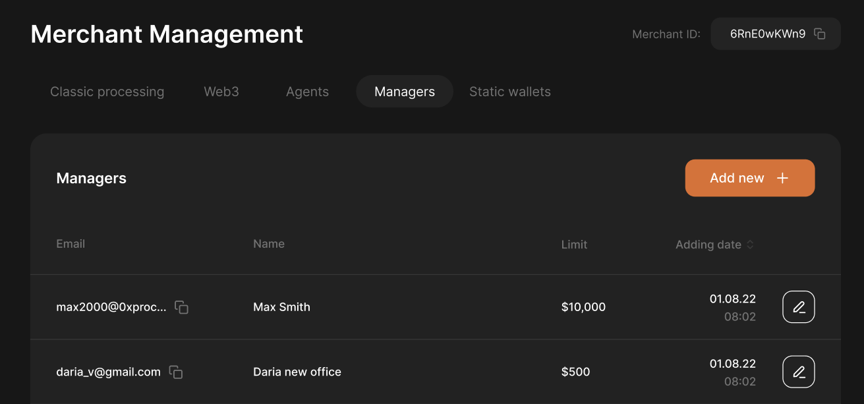The width and height of the screenshot is (864, 404).
Task: Copy daria_v@gmail.com email icon
Action: click(176, 372)
